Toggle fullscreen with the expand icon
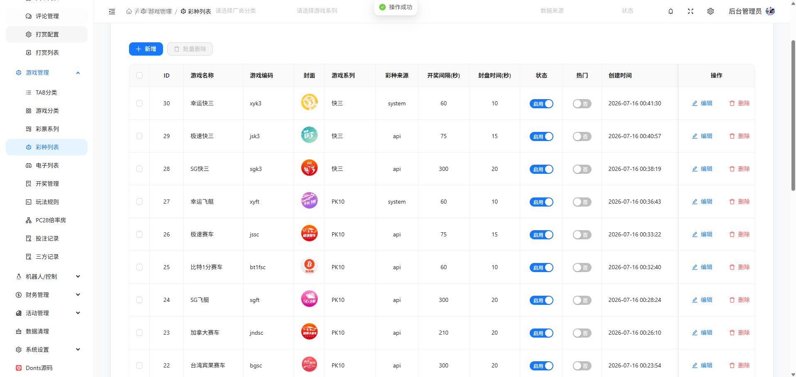The width and height of the screenshot is (796, 377). coord(691,11)
